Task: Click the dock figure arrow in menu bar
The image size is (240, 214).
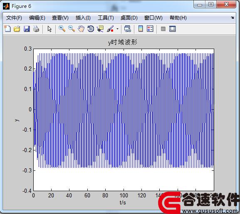Action: (233, 18)
